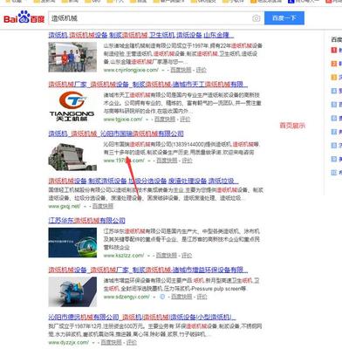The image size is (342, 349).
Task: Click the paper machine thumbnail of 国瑞 result
Action: pyautogui.click(x=72, y=156)
